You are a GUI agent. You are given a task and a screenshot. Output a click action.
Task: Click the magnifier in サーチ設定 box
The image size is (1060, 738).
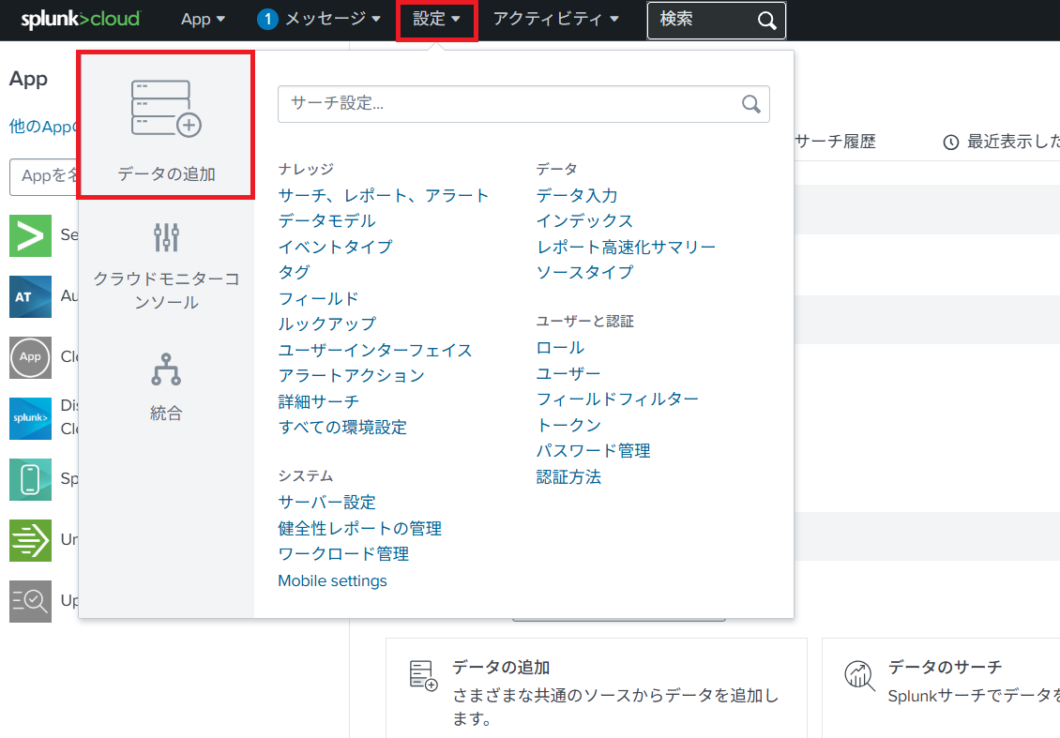tap(750, 104)
